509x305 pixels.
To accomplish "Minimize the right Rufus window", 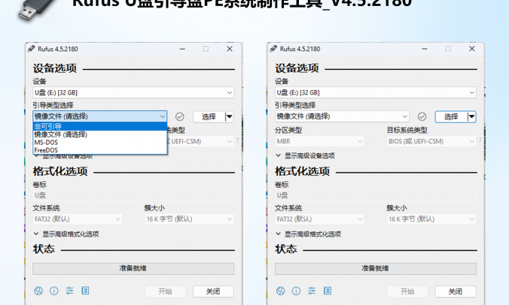I will click(425, 49).
